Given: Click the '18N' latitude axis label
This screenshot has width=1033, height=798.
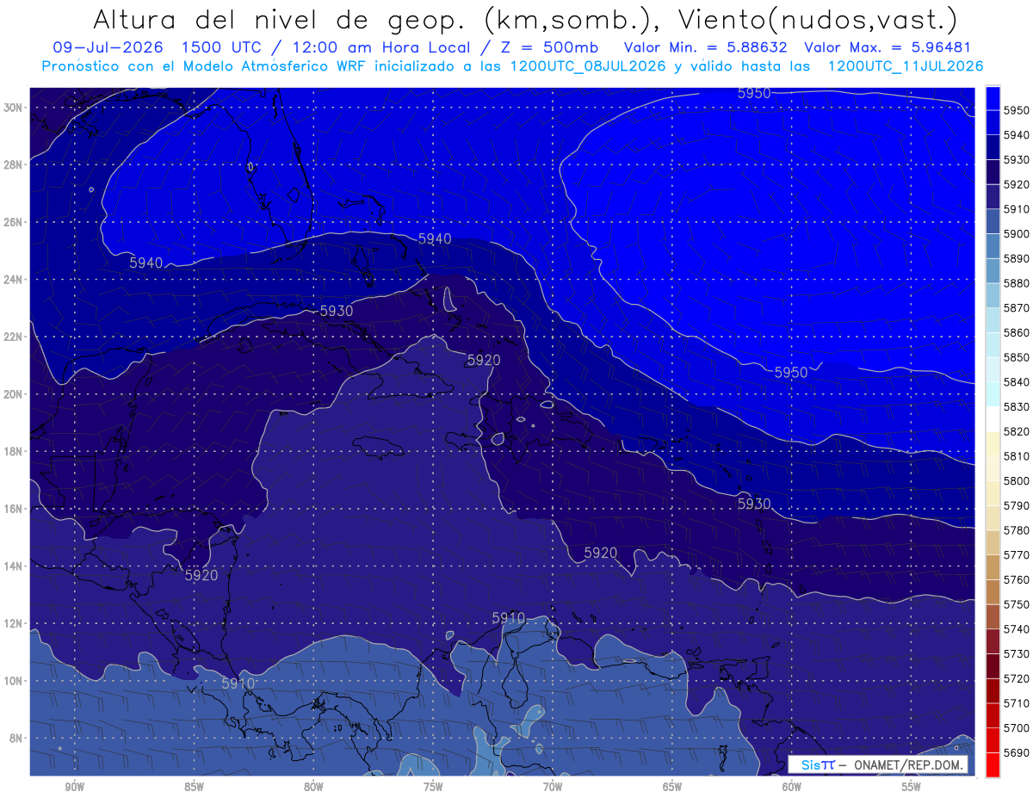Looking at the screenshot, I should (12, 452).
